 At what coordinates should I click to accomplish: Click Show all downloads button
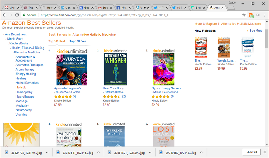coord(252,152)
